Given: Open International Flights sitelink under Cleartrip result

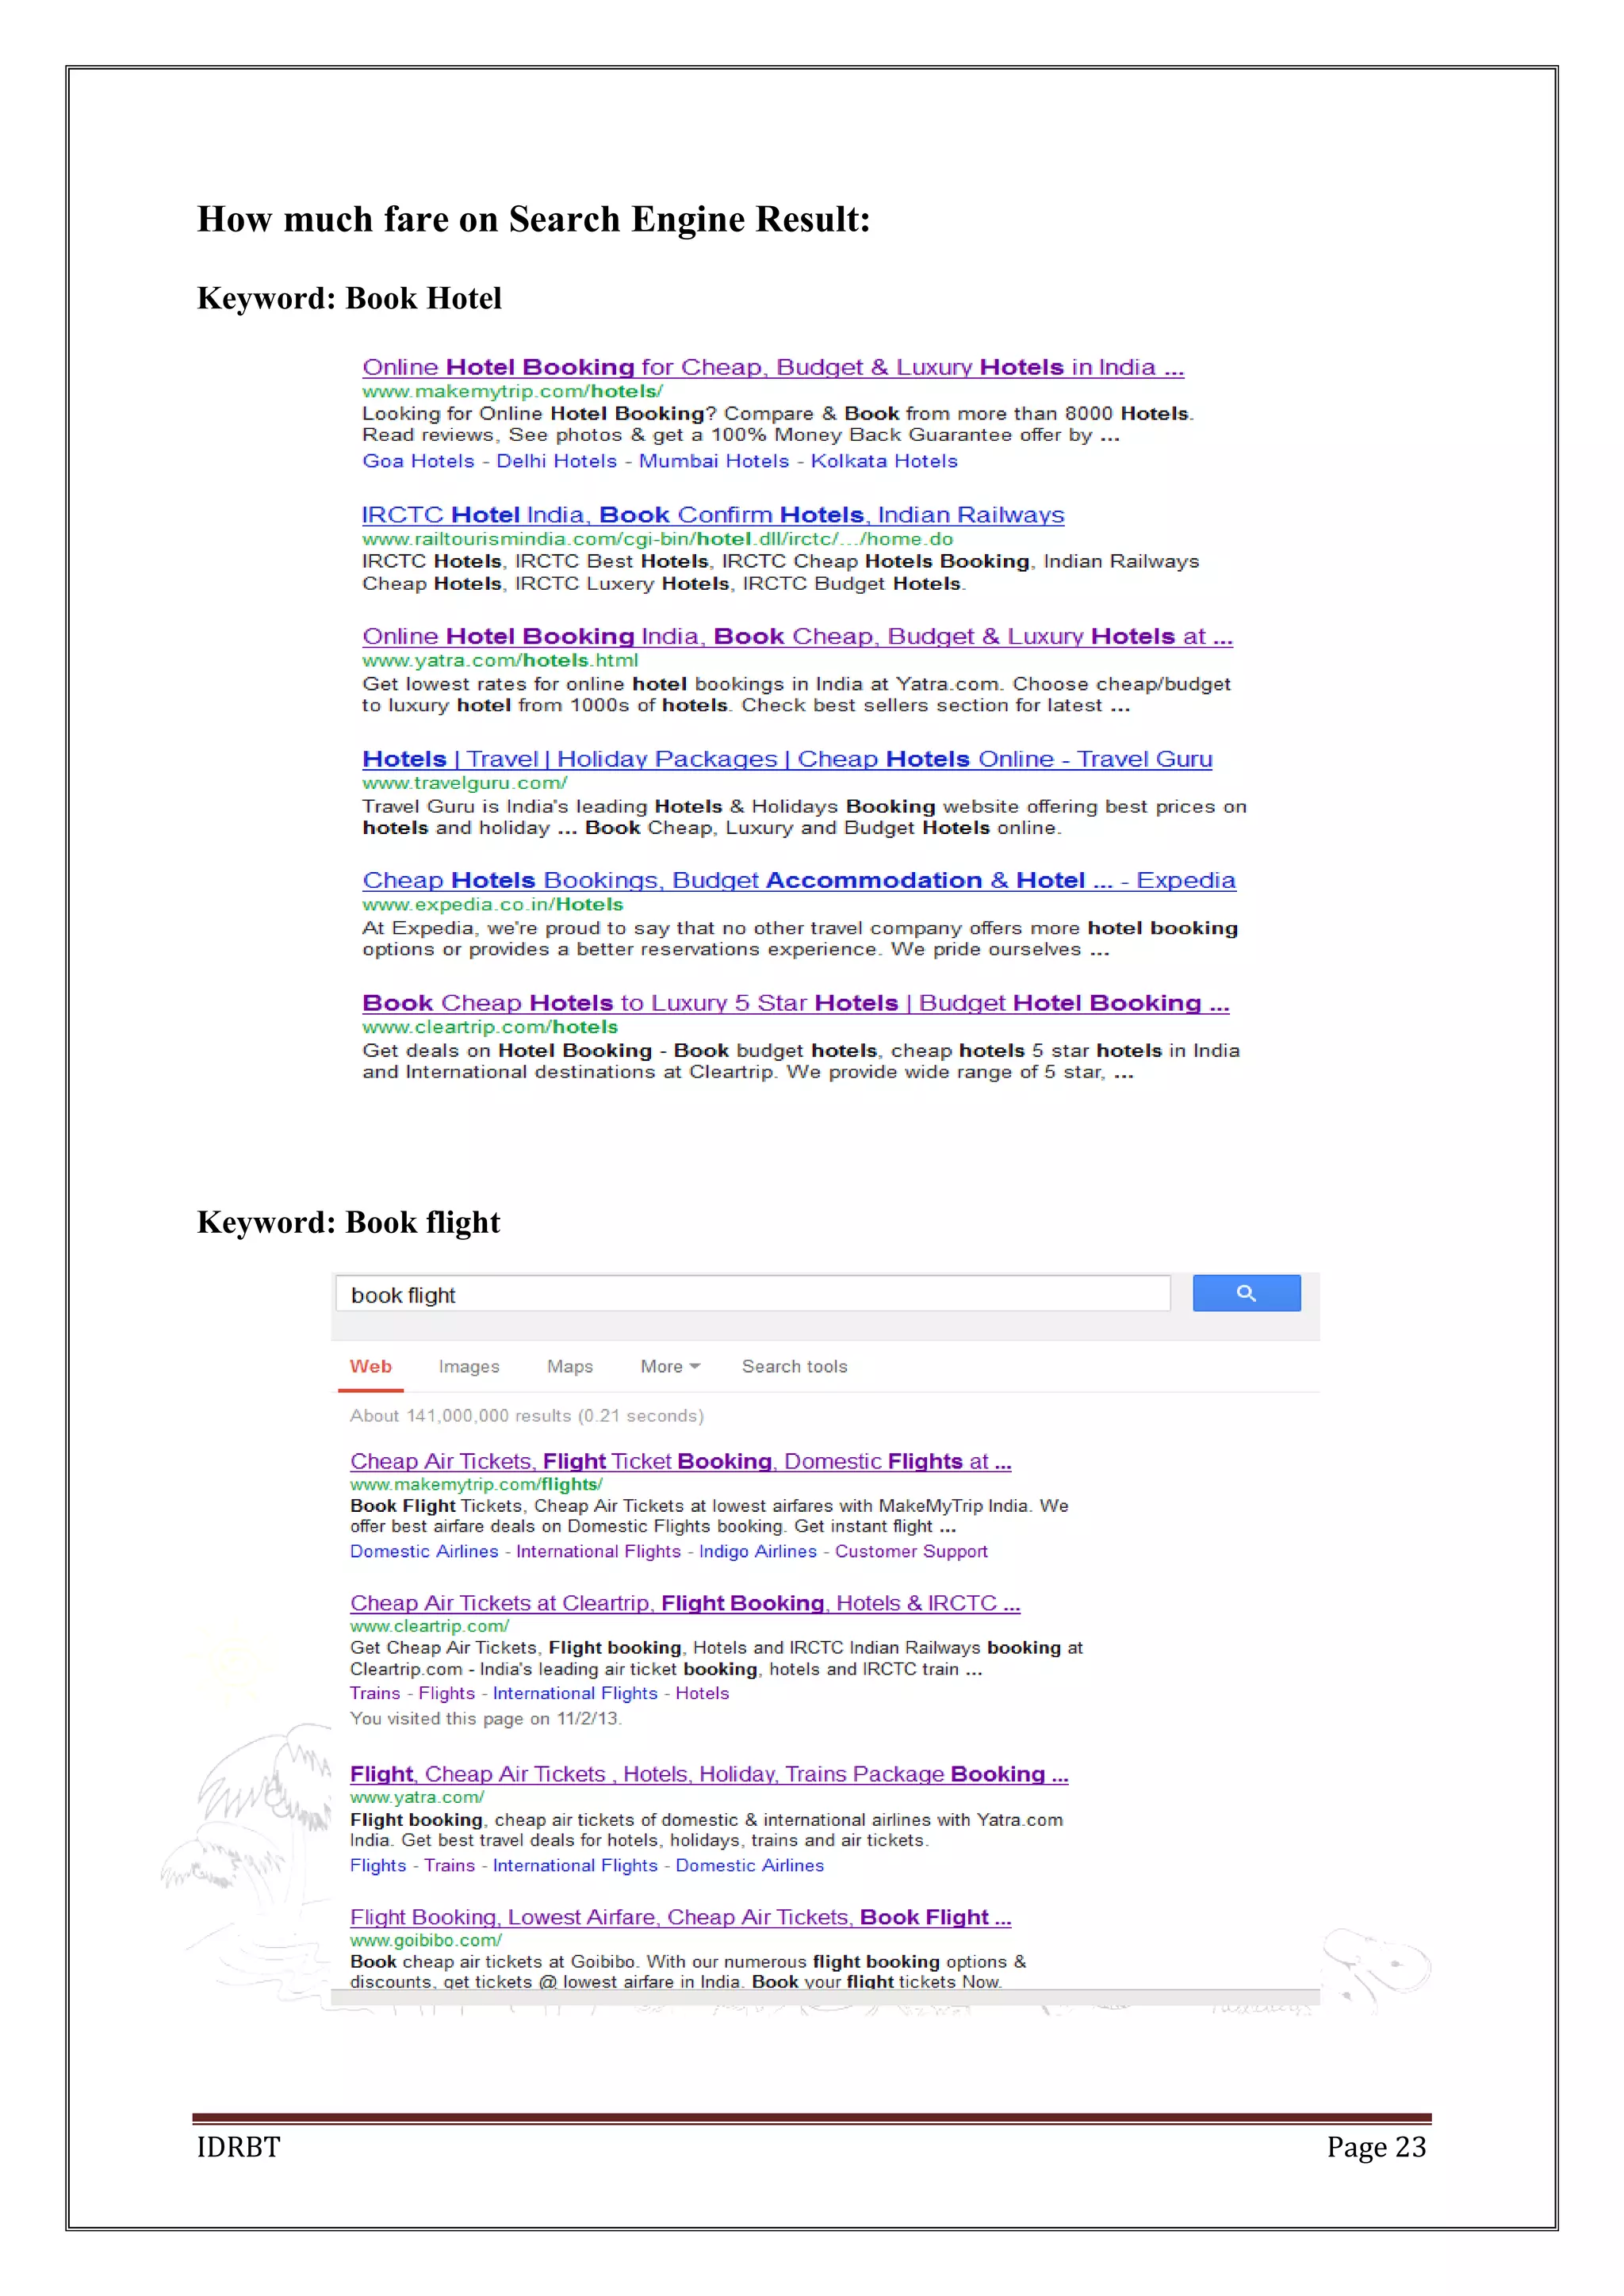Looking at the screenshot, I should pos(575,1694).
